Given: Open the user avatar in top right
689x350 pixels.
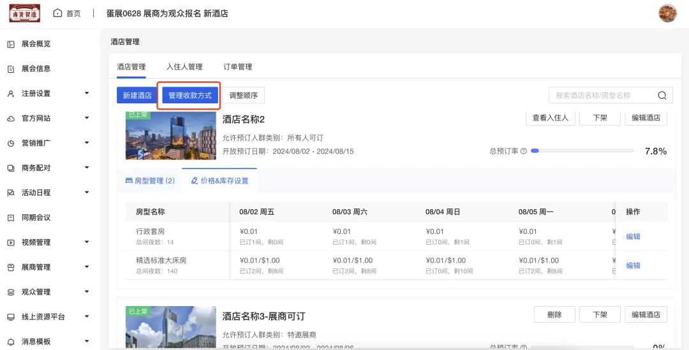Looking at the screenshot, I should pyautogui.click(x=667, y=13).
